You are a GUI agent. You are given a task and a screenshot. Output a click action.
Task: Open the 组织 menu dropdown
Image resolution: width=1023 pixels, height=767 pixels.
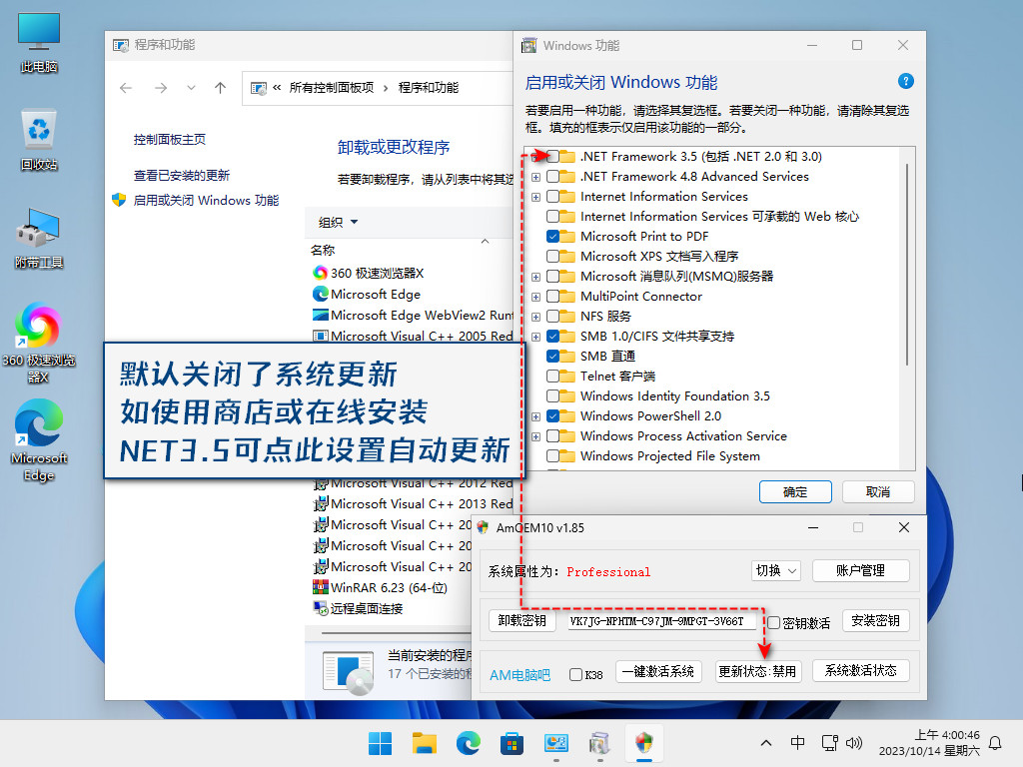[338, 223]
